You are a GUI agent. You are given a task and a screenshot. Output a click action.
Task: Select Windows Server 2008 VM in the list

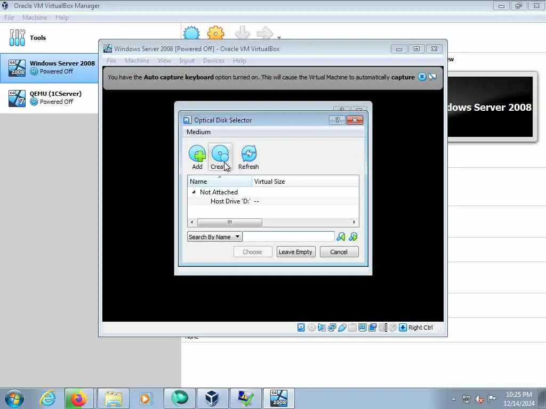click(x=49, y=68)
